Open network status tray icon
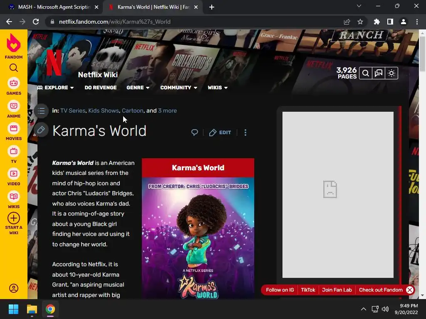 (375, 309)
